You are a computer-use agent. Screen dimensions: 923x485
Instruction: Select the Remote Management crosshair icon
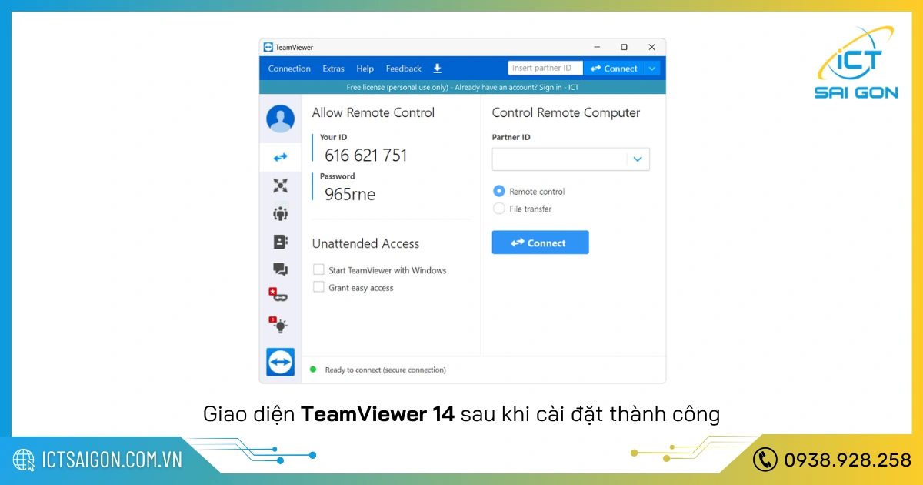[x=280, y=185]
